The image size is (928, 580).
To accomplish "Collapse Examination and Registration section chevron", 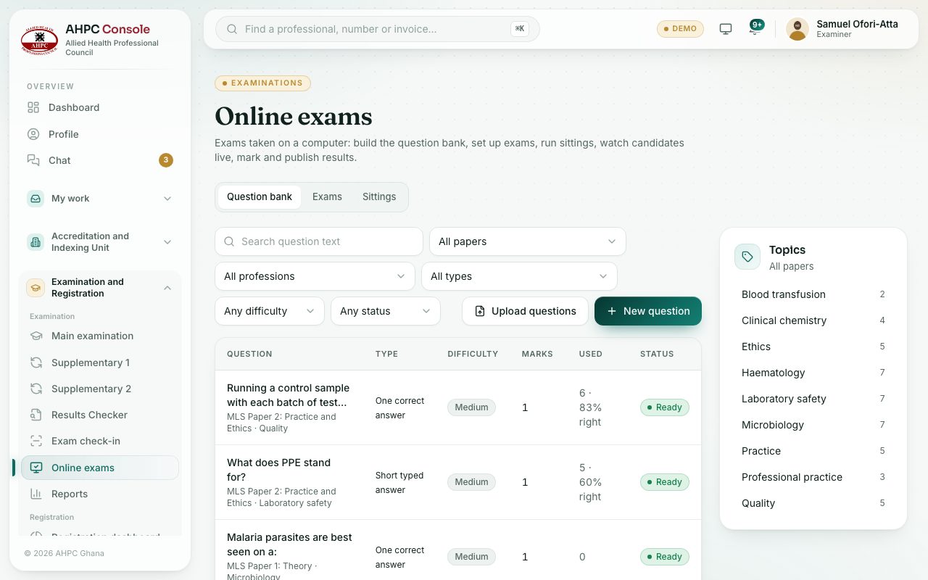I will (x=167, y=288).
